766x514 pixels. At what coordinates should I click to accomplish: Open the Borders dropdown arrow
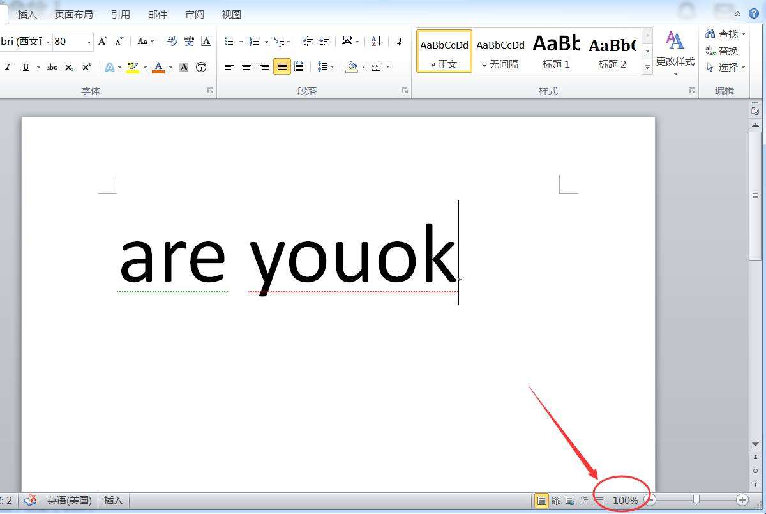(x=387, y=66)
